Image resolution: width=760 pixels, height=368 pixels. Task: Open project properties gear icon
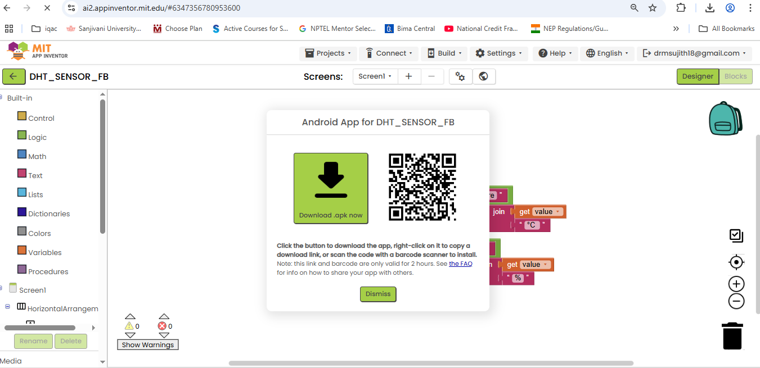(x=461, y=76)
